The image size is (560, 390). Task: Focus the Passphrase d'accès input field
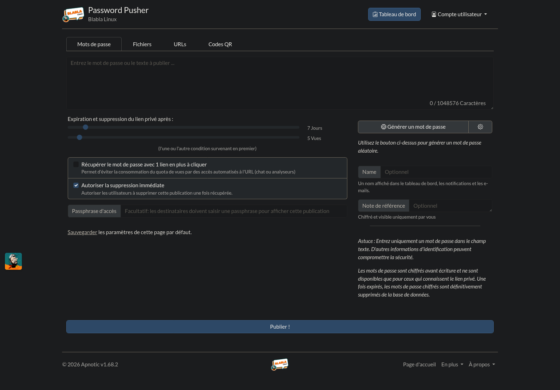233,211
